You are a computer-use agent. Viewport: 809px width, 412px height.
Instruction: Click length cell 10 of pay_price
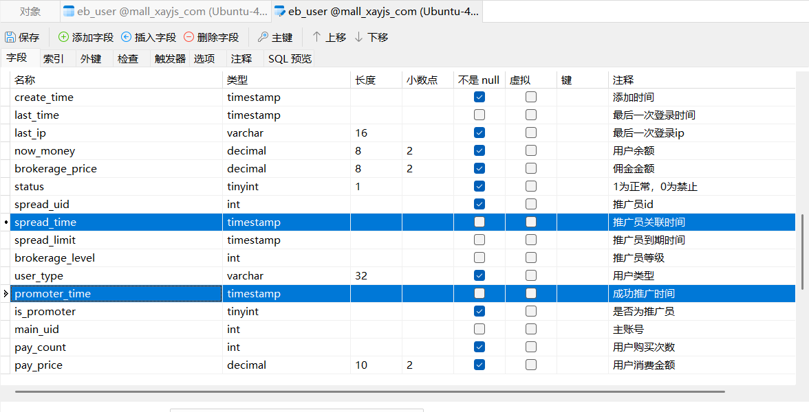click(376, 365)
